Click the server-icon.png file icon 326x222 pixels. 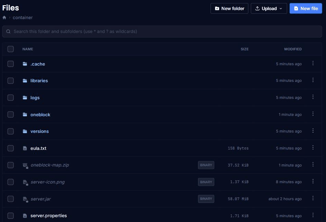tap(25, 182)
